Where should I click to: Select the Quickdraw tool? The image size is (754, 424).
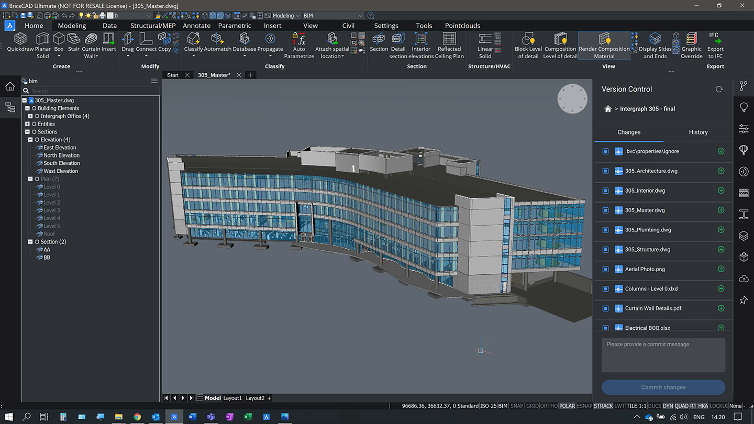(20, 43)
